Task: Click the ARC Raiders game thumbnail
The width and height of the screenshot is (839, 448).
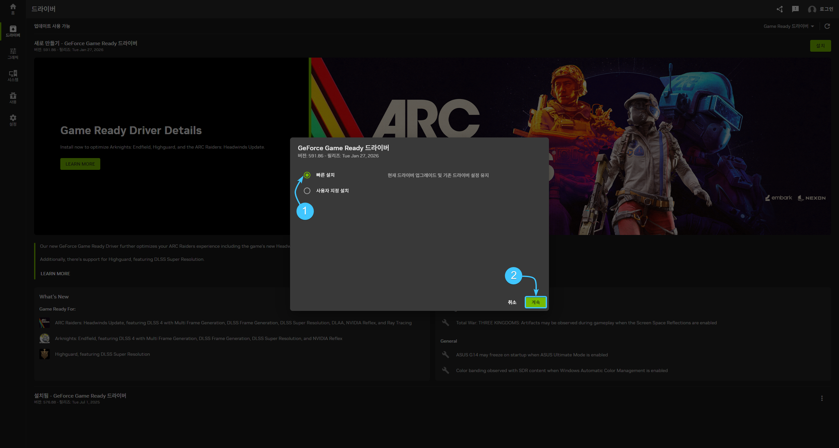Action: tap(45, 323)
